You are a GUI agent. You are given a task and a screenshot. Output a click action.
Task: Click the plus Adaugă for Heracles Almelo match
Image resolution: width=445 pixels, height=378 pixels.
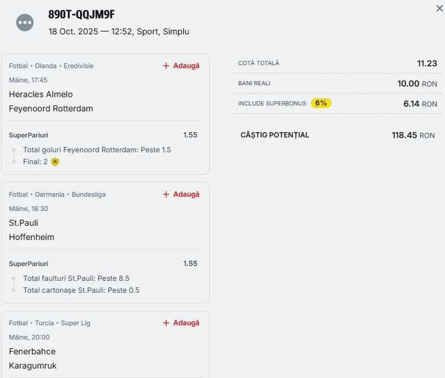181,66
